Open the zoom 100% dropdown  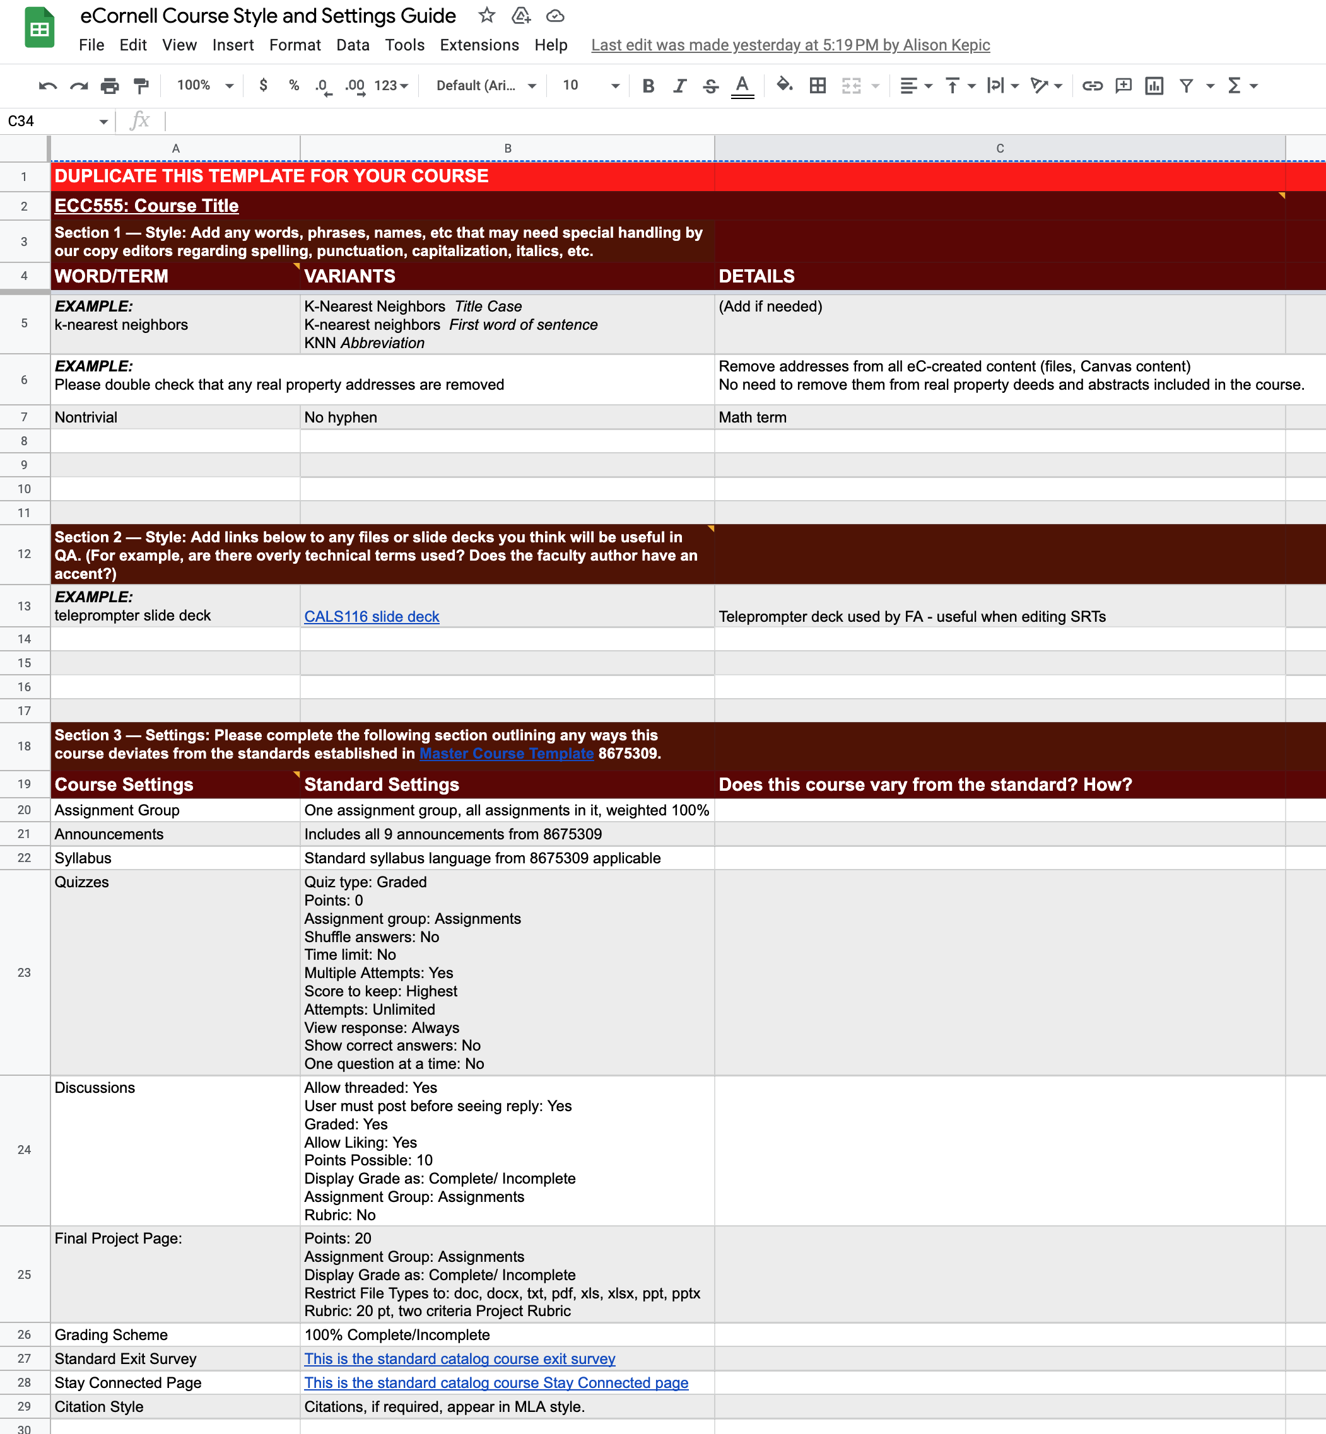pos(205,85)
